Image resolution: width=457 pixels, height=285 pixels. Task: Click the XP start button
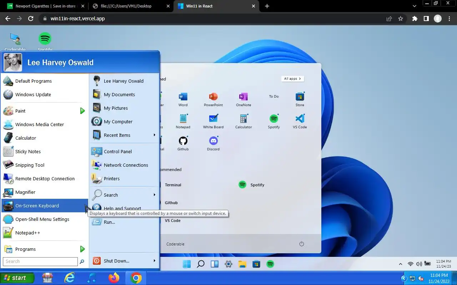coord(17,278)
